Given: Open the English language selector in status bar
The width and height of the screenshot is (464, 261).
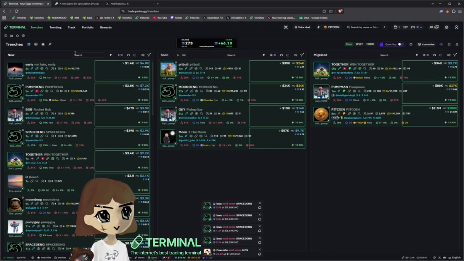Looking at the screenshot, I should click(454, 258).
